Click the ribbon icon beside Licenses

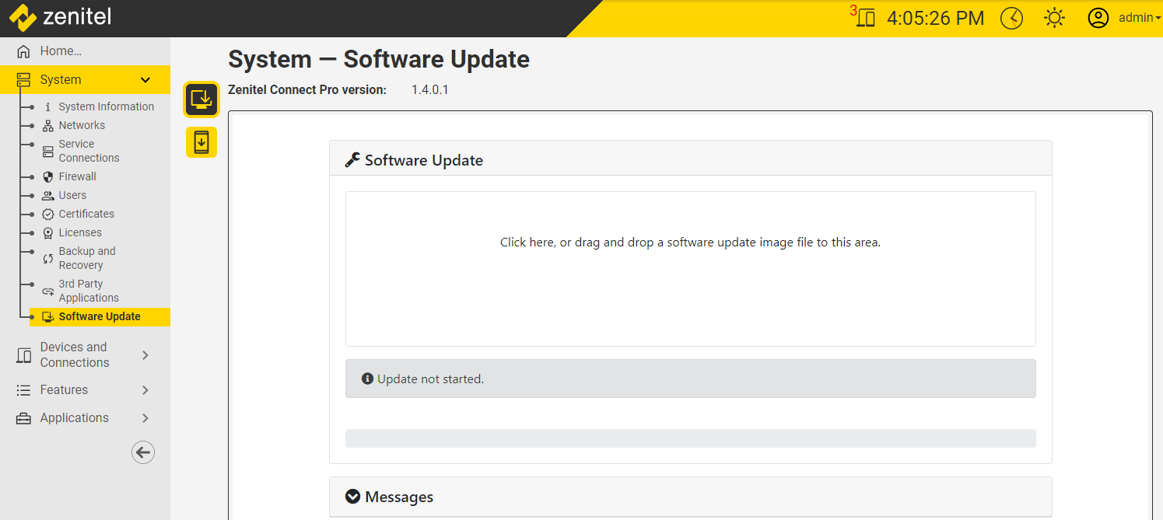pos(47,233)
